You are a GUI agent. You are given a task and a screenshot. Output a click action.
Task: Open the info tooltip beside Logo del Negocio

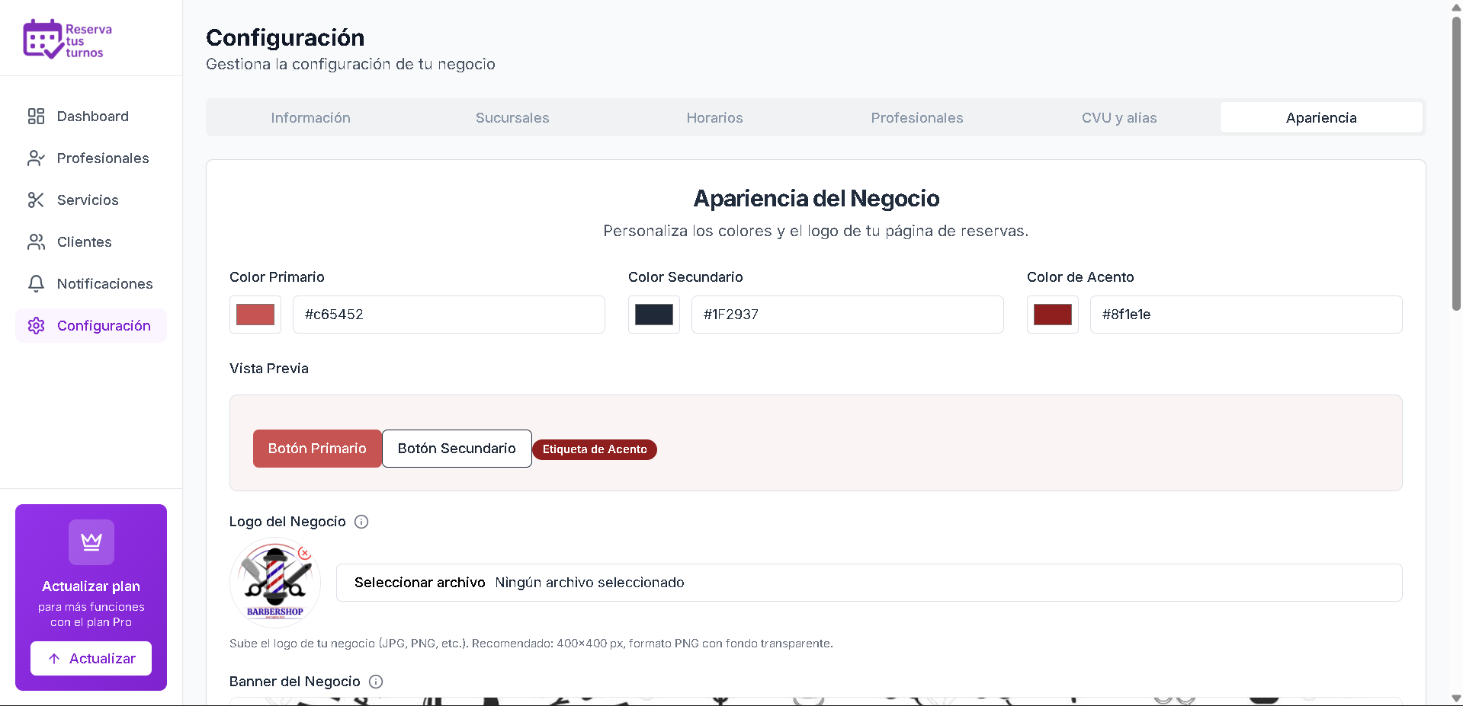[x=361, y=522]
